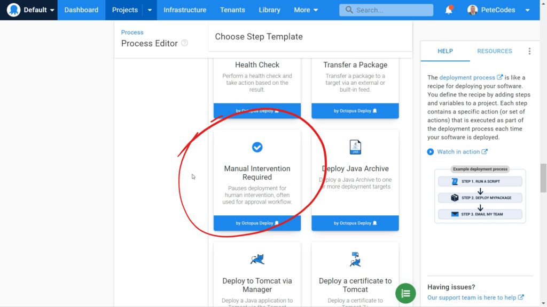Open the support team help link
This screenshot has width=547, height=307.
(x=472, y=297)
